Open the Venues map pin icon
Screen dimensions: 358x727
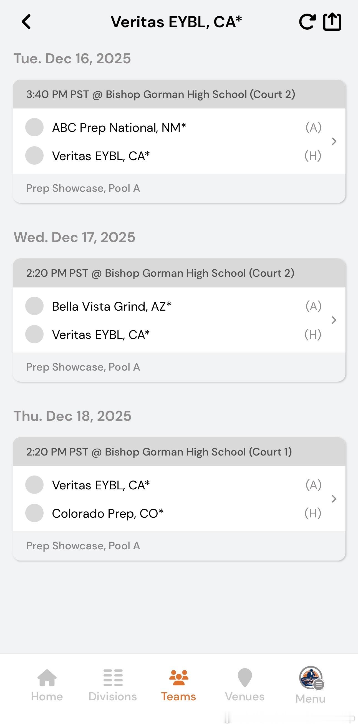coord(244,677)
